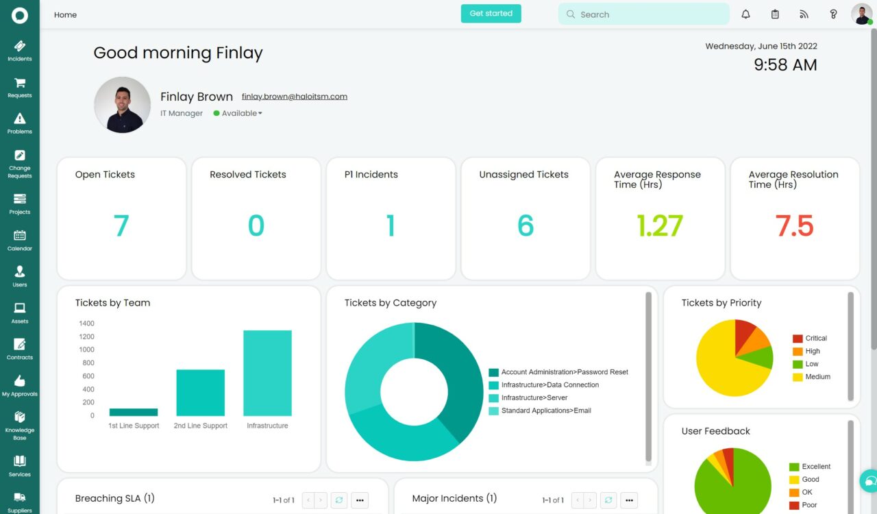This screenshot has width=877, height=514.
Task: Open notifications bell
Action: 746,14
